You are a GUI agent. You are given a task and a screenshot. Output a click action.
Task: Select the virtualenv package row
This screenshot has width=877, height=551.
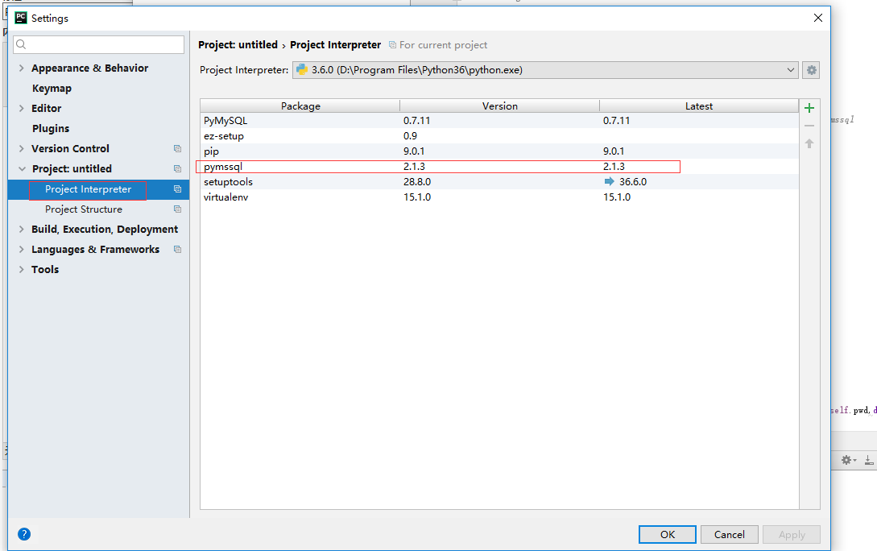coord(499,197)
